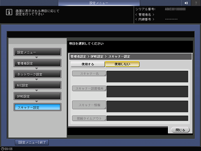Click [設定メニュー]終了 button
Viewport: 201px width, 151px height.
[x=32, y=142]
